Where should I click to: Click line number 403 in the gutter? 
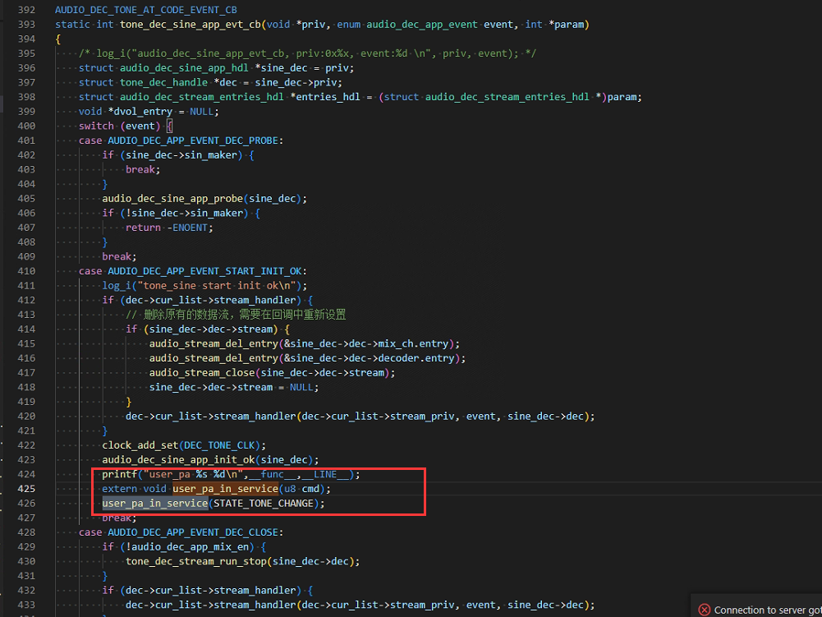click(26, 169)
